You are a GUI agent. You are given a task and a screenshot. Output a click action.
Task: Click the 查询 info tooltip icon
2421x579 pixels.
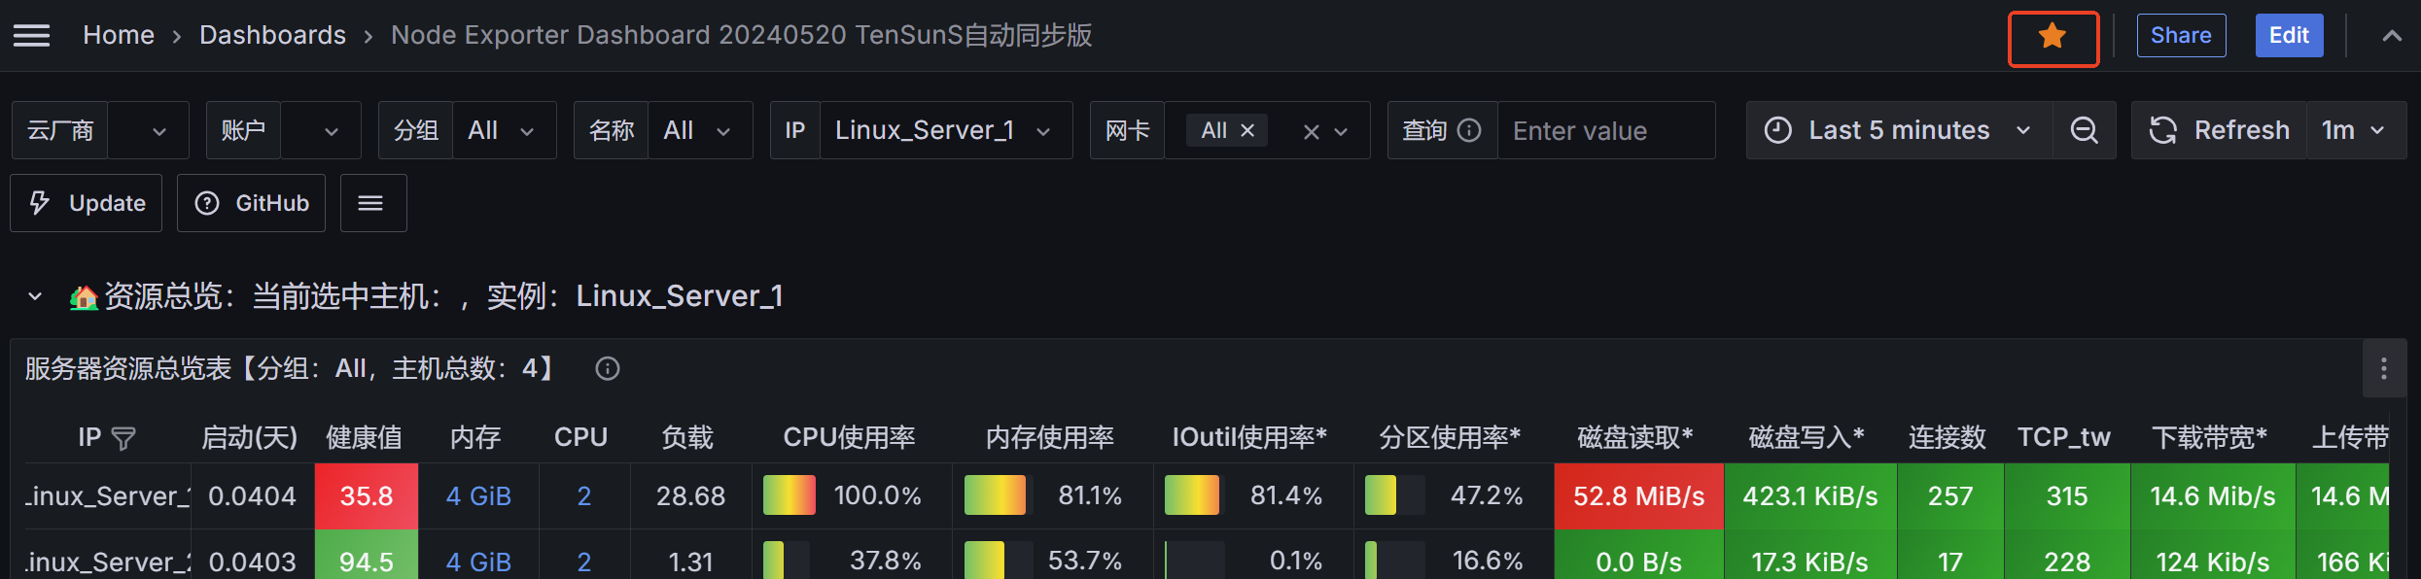[x=1470, y=130]
